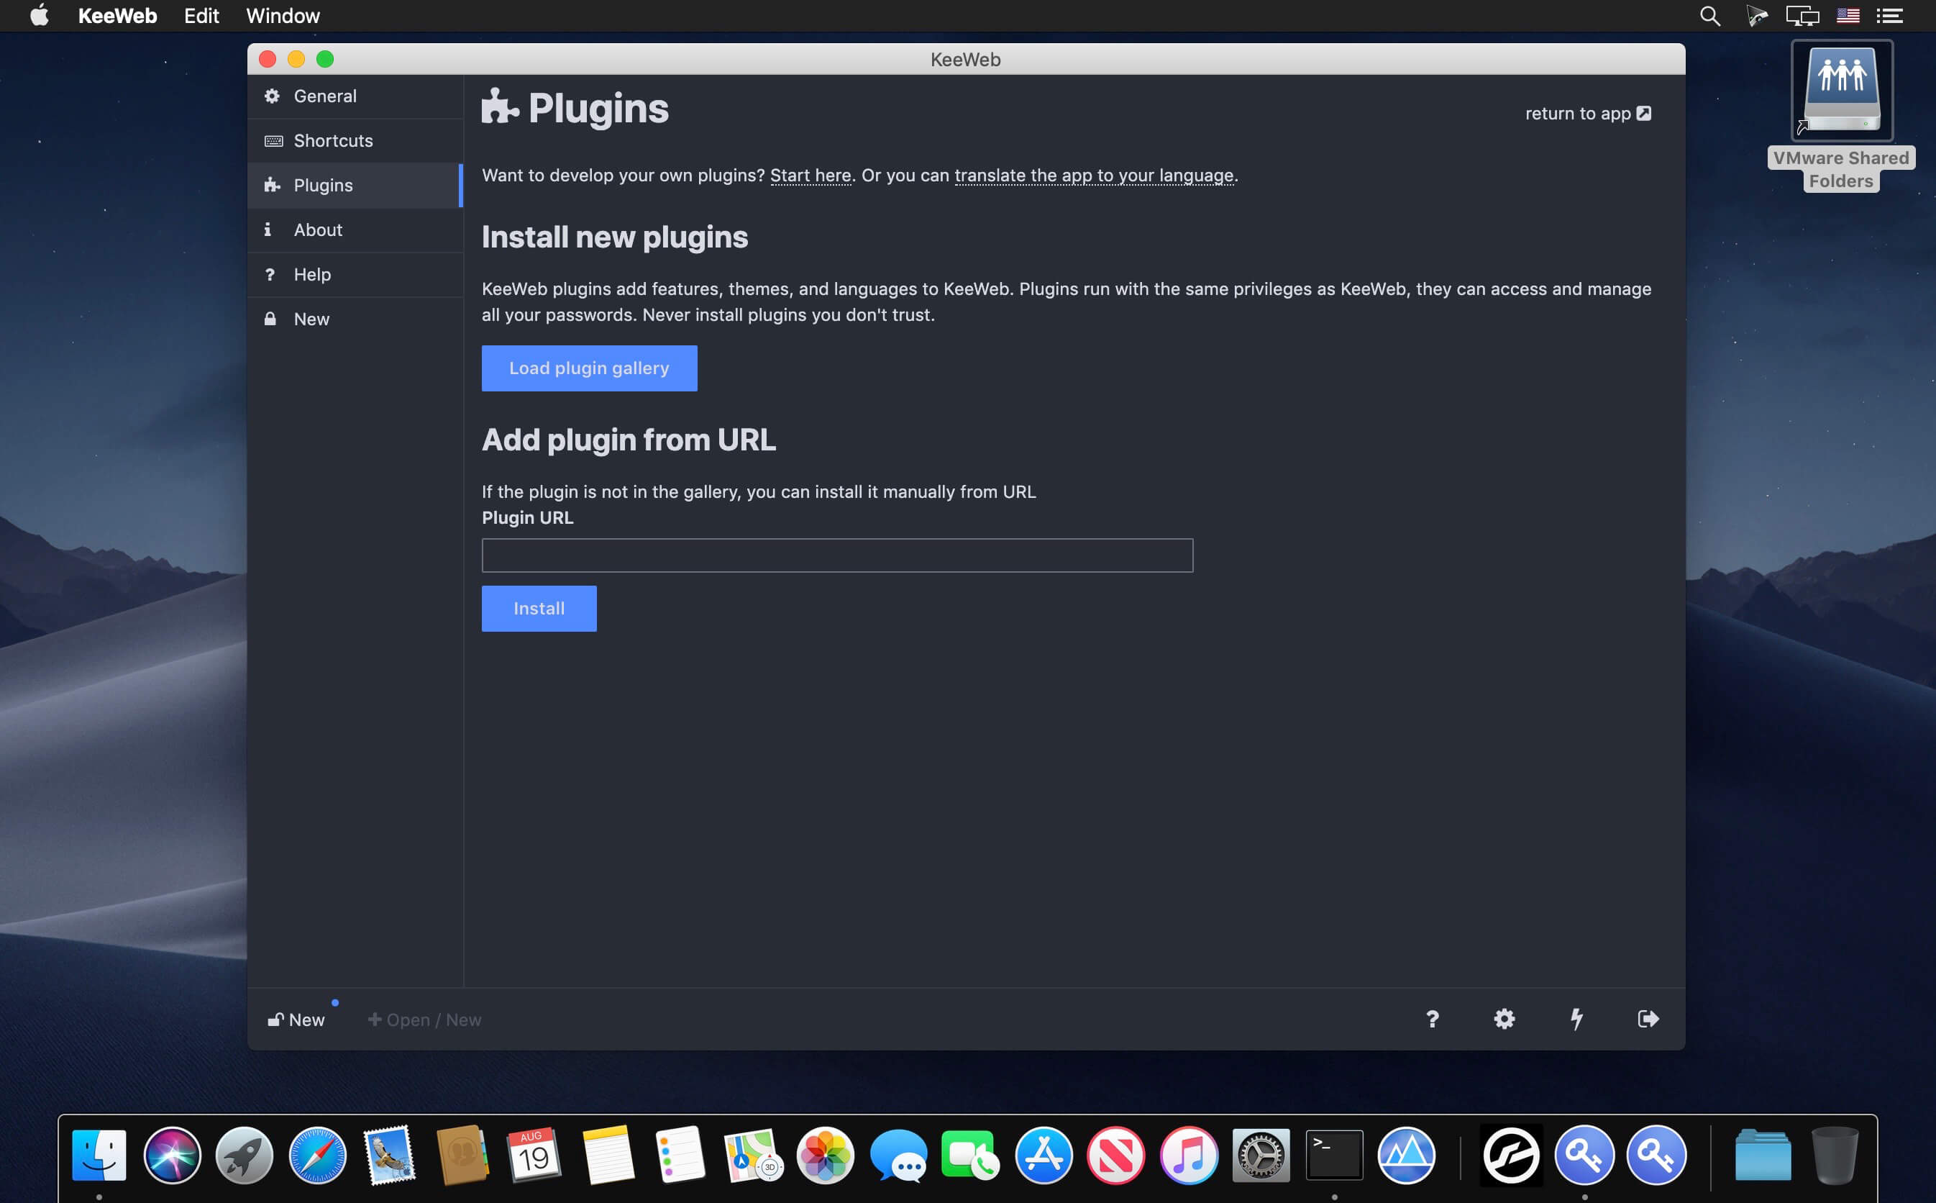Open settings via the footer gear icon
The image size is (1936, 1203).
tap(1504, 1018)
